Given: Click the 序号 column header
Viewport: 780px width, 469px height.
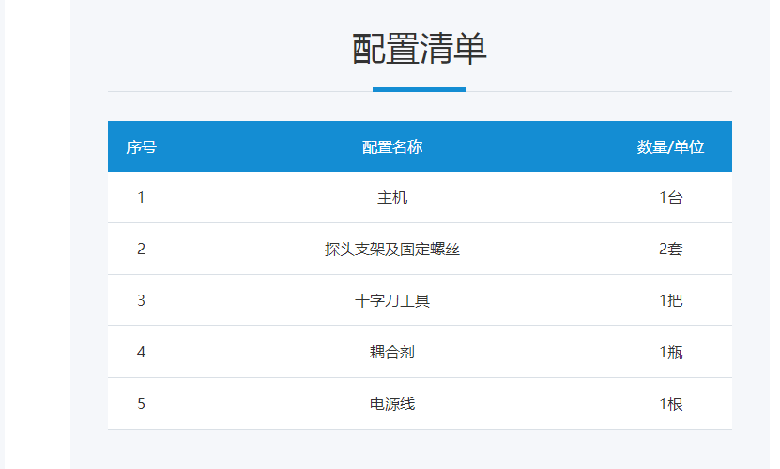Looking at the screenshot, I should 142,146.
